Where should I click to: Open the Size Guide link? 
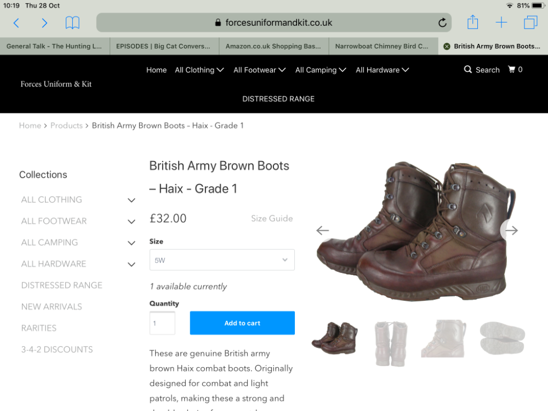pyautogui.click(x=272, y=219)
